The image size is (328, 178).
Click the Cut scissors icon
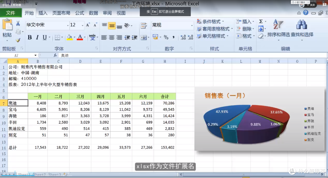point(18,23)
